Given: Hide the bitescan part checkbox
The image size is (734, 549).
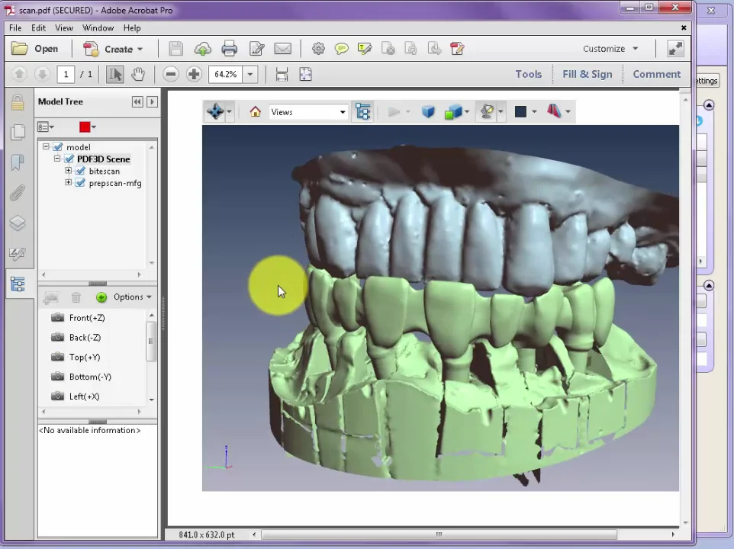Looking at the screenshot, I should [81, 171].
